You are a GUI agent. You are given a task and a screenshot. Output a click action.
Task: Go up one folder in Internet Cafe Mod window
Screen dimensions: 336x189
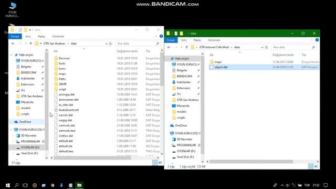pos(187,47)
